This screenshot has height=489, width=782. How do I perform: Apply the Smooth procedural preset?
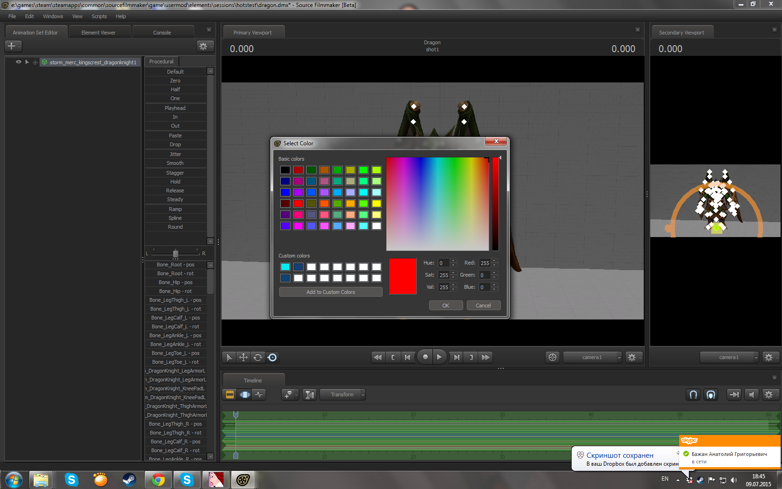coord(175,163)
